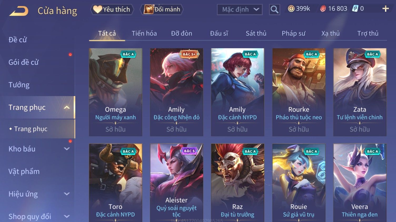Click the blue voucher currency icon

(x=355, y=9)
